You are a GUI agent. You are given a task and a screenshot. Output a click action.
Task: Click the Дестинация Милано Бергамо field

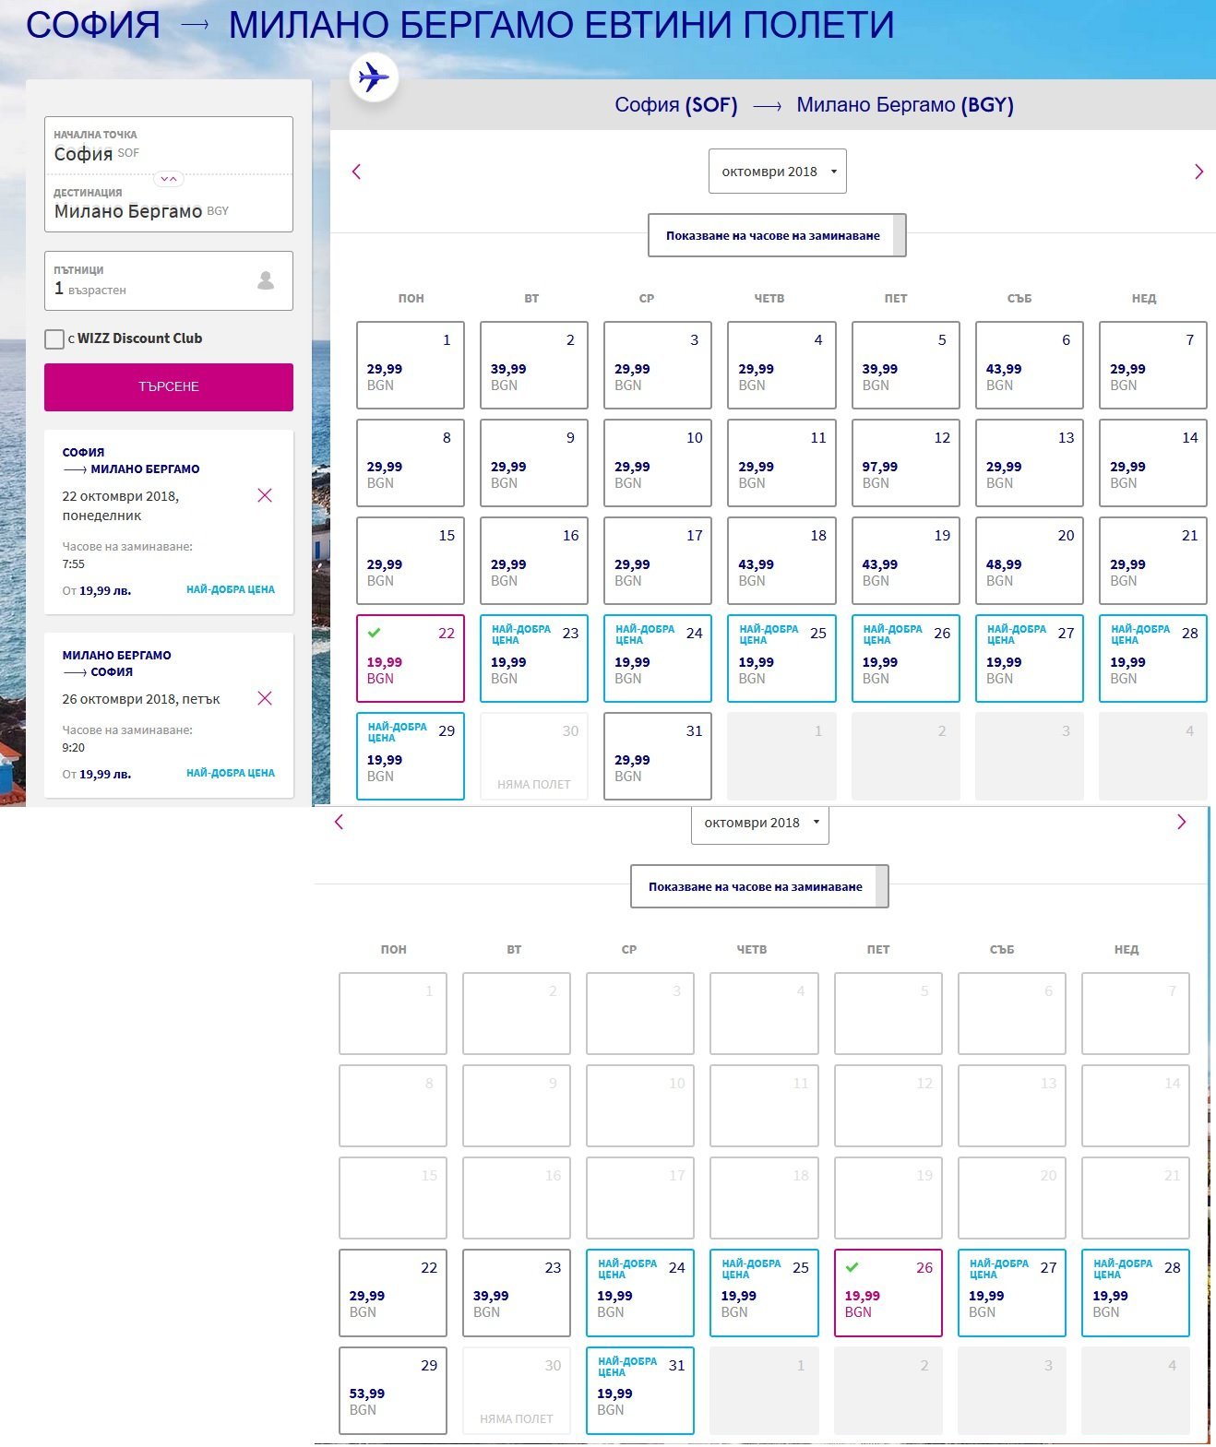pyautogui.click(x=168, y=204)
